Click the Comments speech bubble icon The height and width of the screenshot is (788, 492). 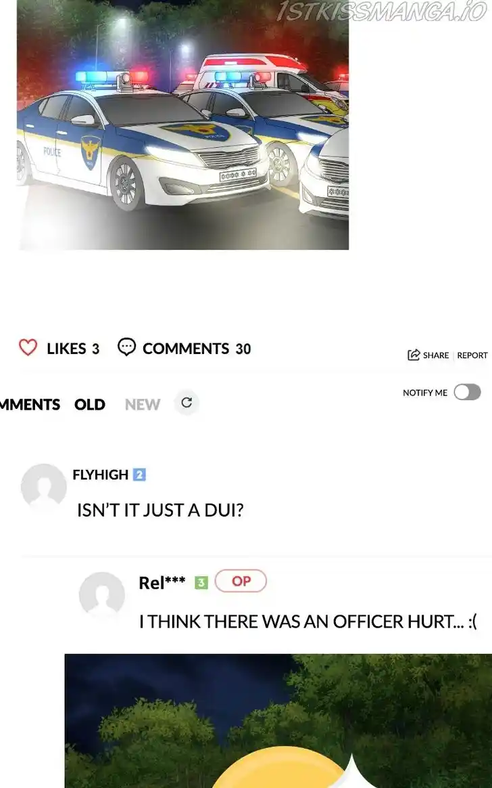(x=126, y=347)
